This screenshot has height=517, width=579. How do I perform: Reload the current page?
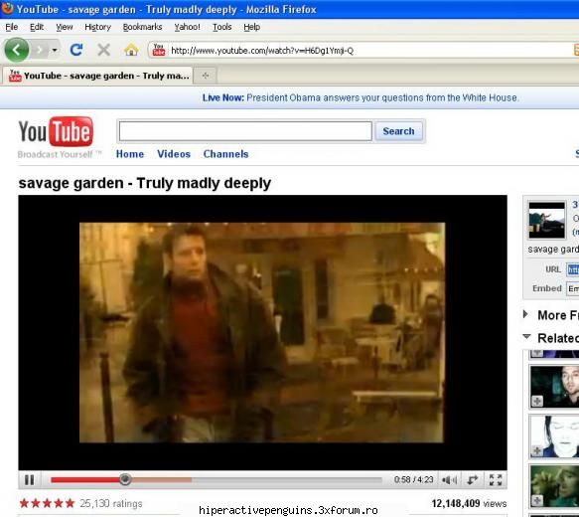tap(76, 50)
